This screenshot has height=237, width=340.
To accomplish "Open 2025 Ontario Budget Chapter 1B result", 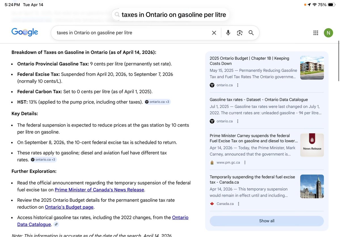I will click(x=249, y=61).
